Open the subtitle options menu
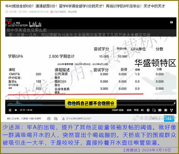Screen dimensions: 179x154 click(136, 110)
